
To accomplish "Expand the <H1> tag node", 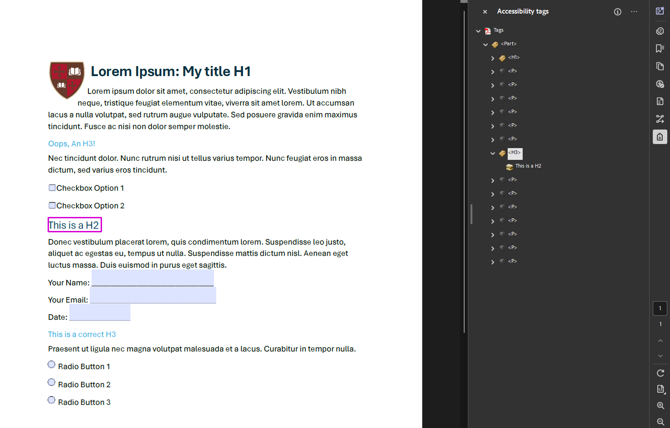I will [x=493, y=58].
